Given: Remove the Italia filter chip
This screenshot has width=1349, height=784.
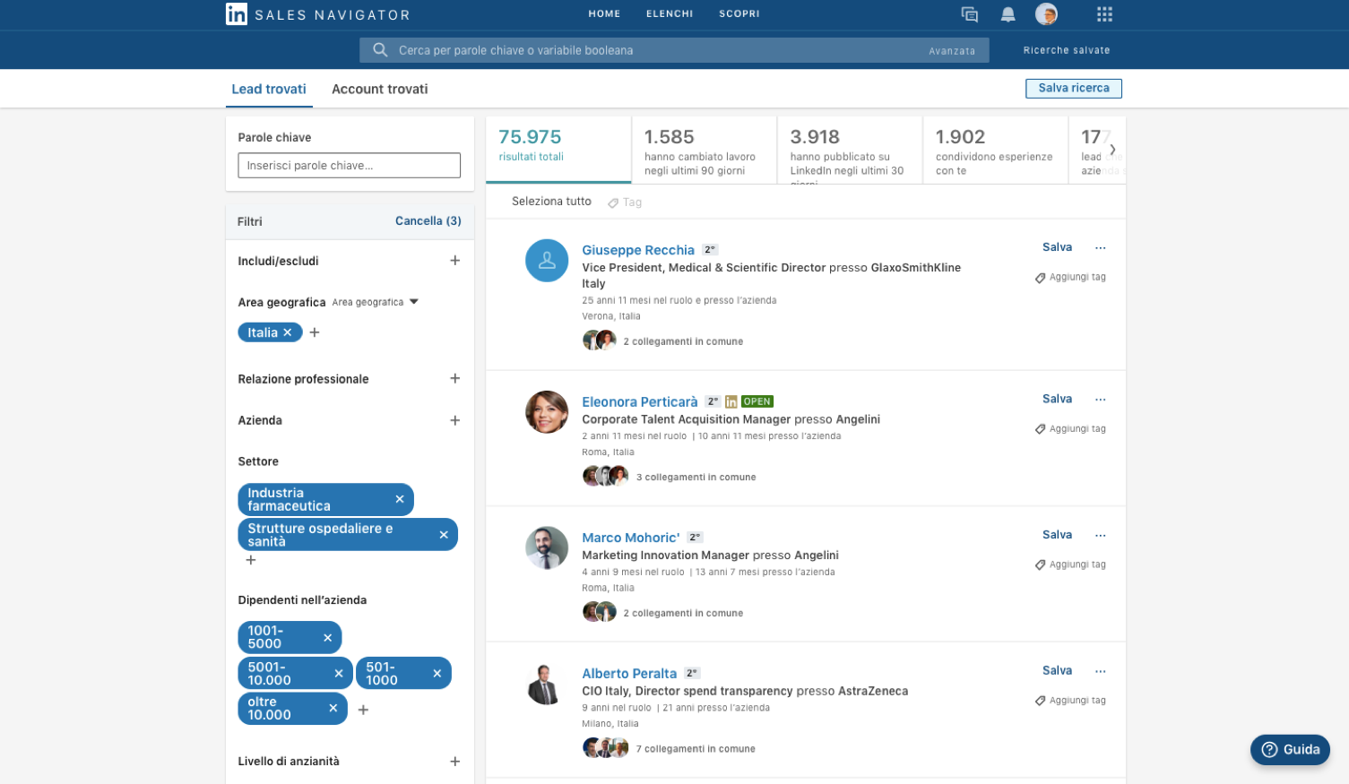Looking at the screenshot, I should [288, 332].
